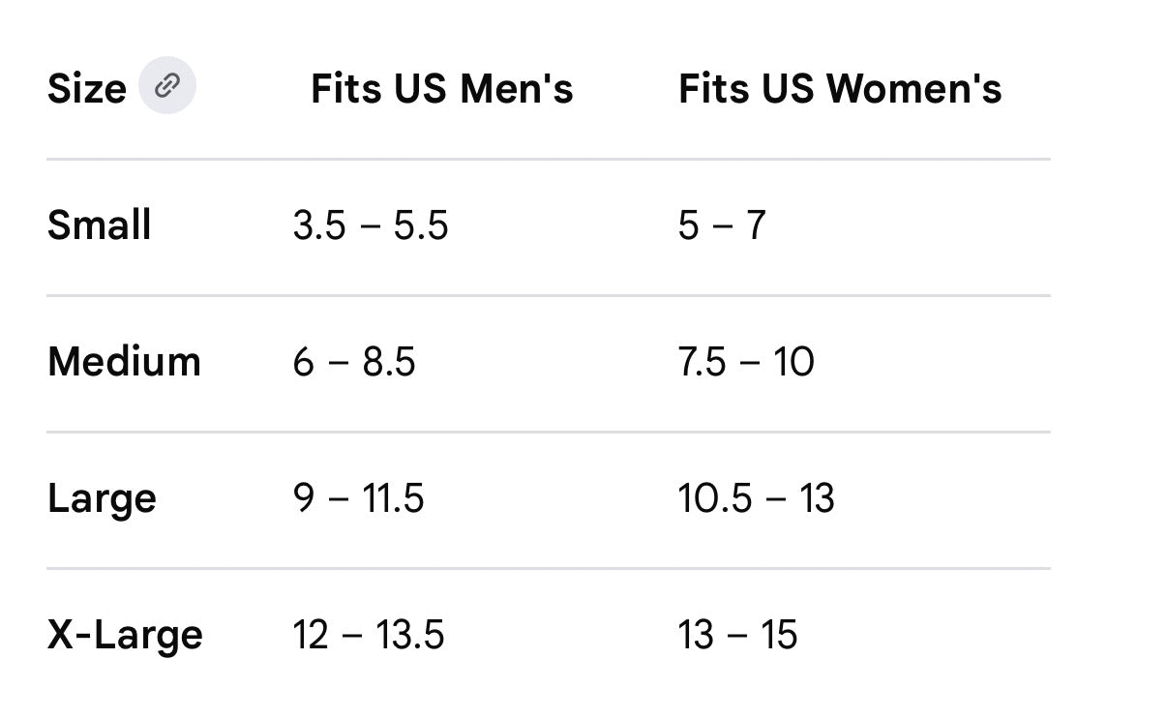This screenshot has width=1167, height=719.
Task: Select men's 3.5 – 5.5 cell
Action: (x=371, y=225)
